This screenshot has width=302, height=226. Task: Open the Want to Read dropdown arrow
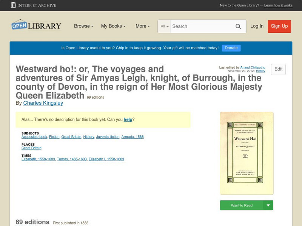pyautogui.click(x=268, y=205)
